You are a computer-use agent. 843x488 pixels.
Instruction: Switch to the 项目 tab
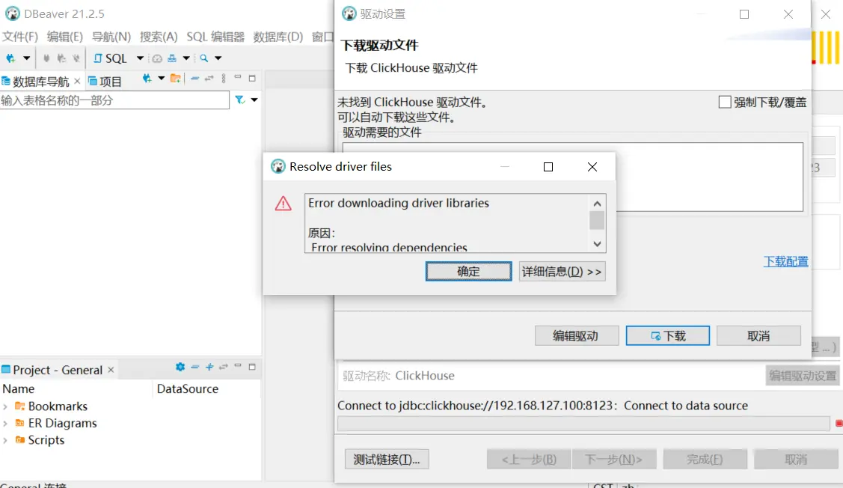click(x=105, y=82)
